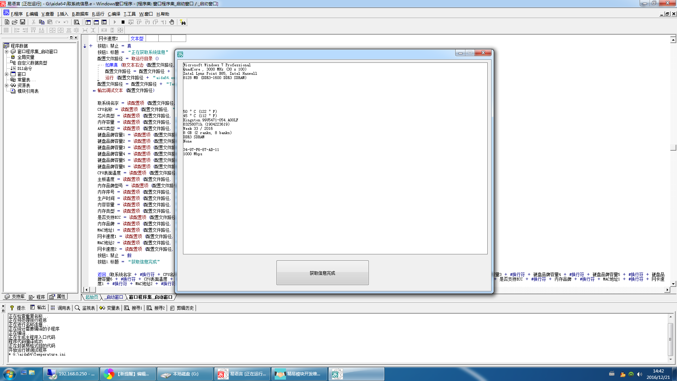
Task: Switch to the 剪辑历史 output tab
Action: point(182,308)
